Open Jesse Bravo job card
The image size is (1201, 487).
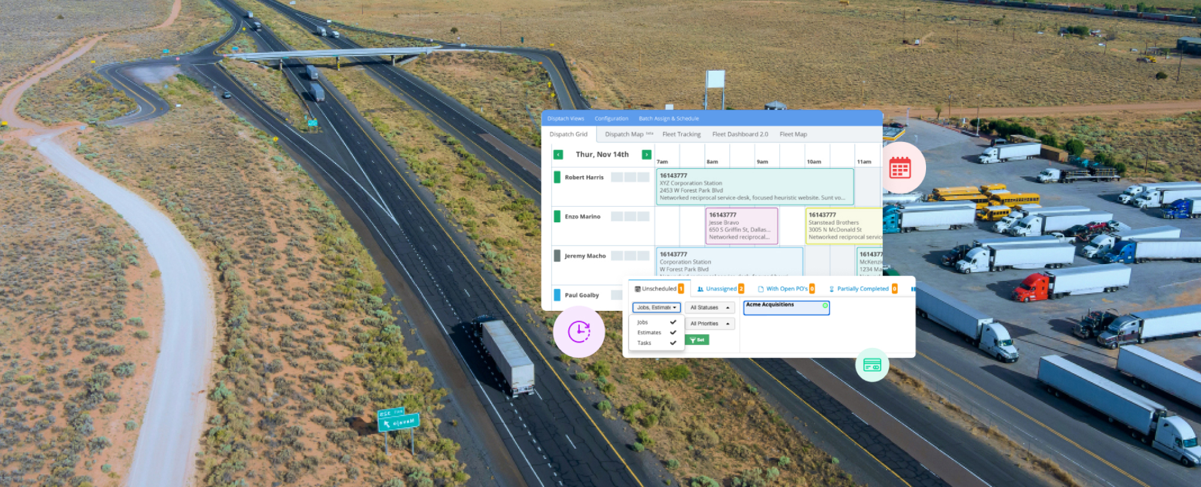coord(742,226)
